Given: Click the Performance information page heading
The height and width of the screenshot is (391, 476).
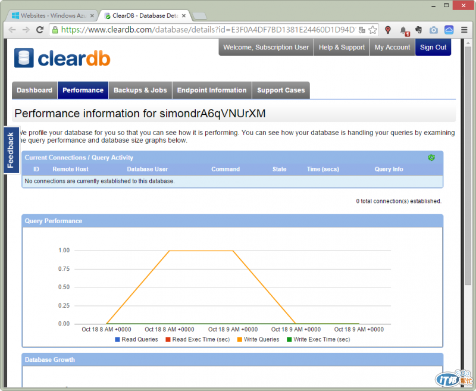Looking at the screenshot, I should [x=140, y=114].
